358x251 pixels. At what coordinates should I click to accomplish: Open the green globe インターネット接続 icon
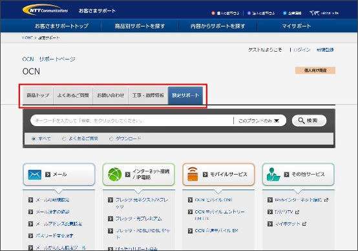(x=114, y=175)
